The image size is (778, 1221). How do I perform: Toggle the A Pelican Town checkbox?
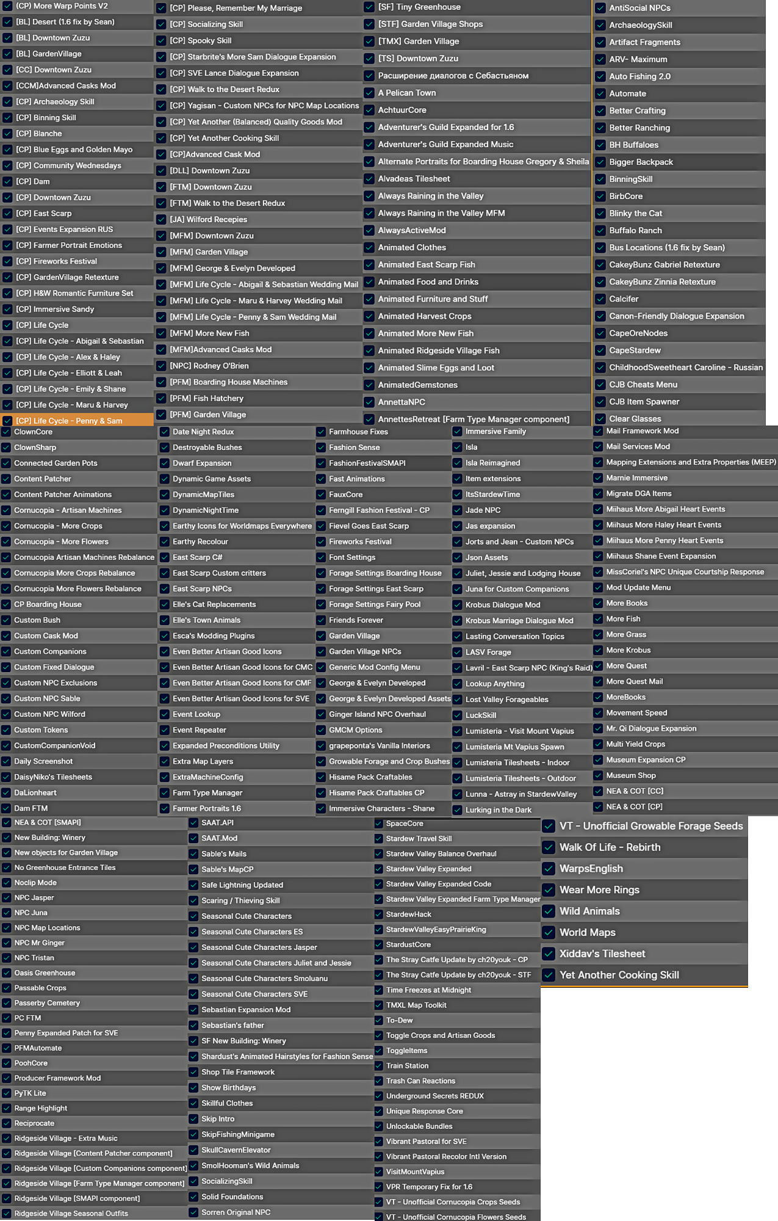pos(369,93)
